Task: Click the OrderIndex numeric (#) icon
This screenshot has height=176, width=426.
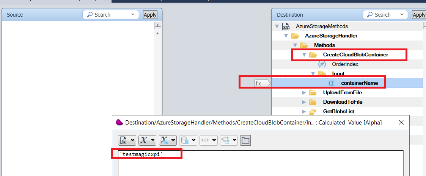Action: (322, 64)
